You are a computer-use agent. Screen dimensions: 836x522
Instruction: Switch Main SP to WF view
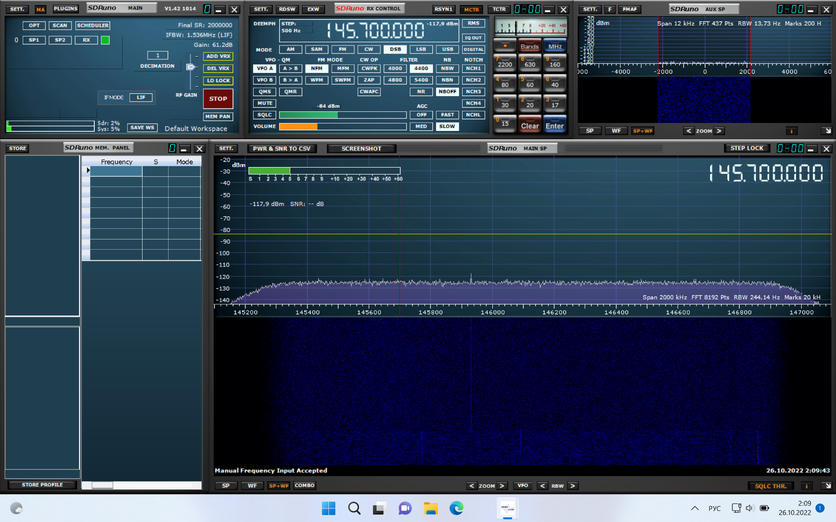pyautogui.click(x=252, y=486)
